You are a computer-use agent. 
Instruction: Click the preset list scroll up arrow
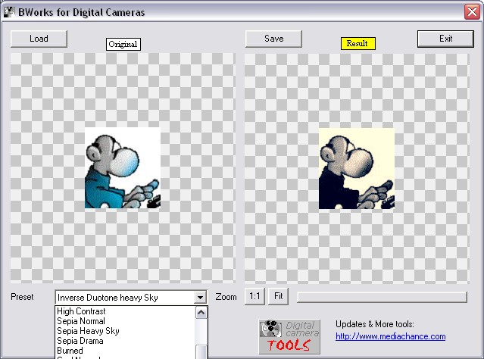point(201,313)
